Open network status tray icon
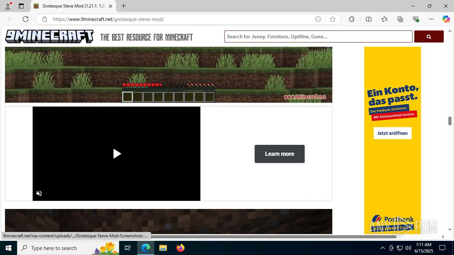Screen dimensions: 454x255 pyautogui.click(x=400, y=248)
